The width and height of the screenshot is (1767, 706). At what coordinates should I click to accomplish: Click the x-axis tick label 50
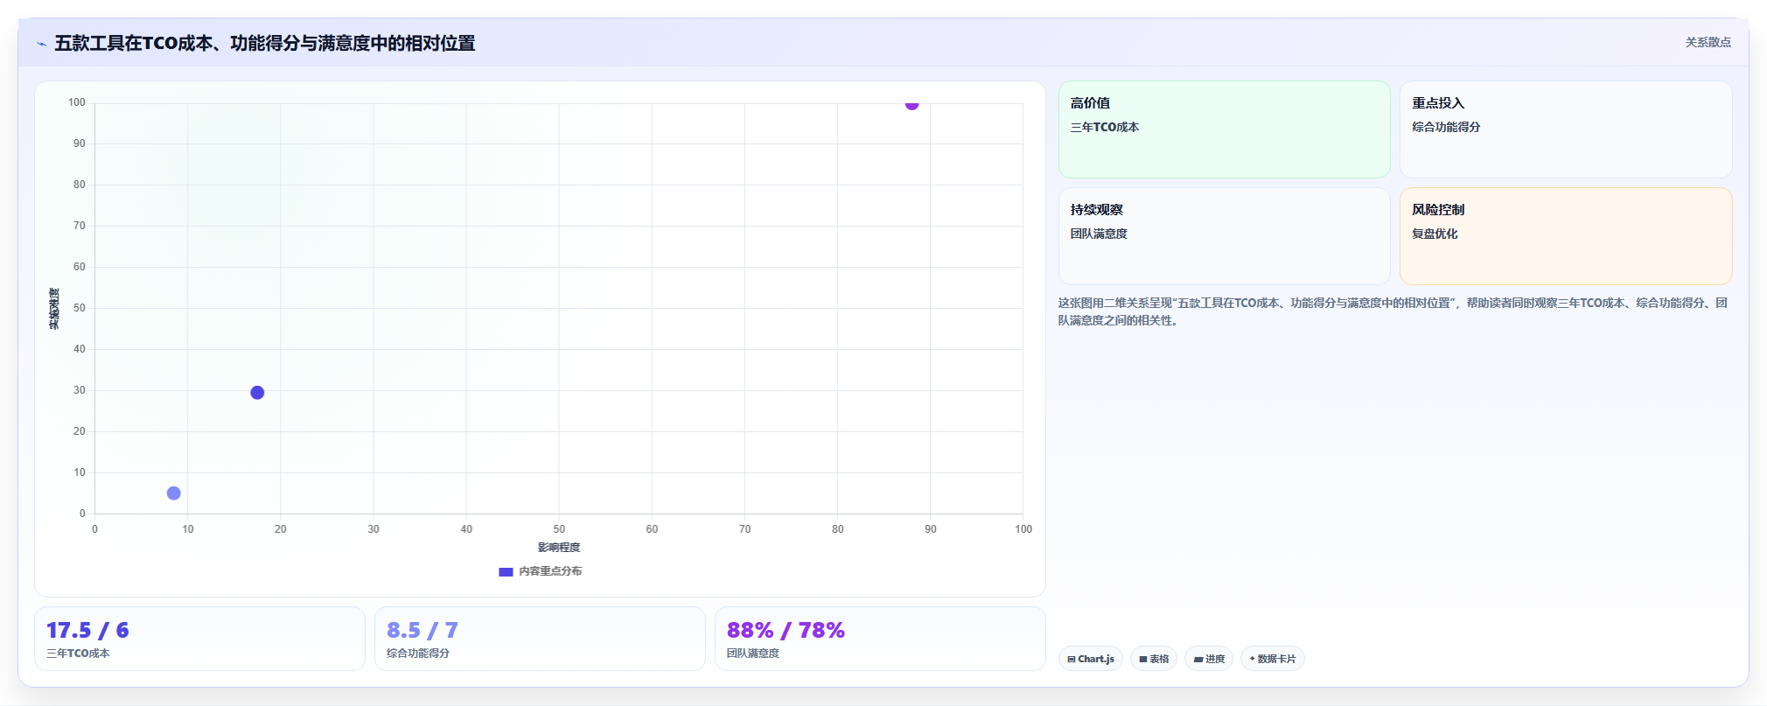(559, 529)
